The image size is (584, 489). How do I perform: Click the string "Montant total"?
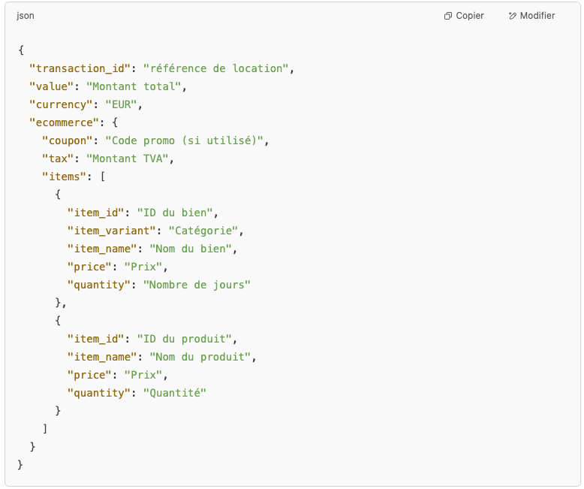pos(134,86)
